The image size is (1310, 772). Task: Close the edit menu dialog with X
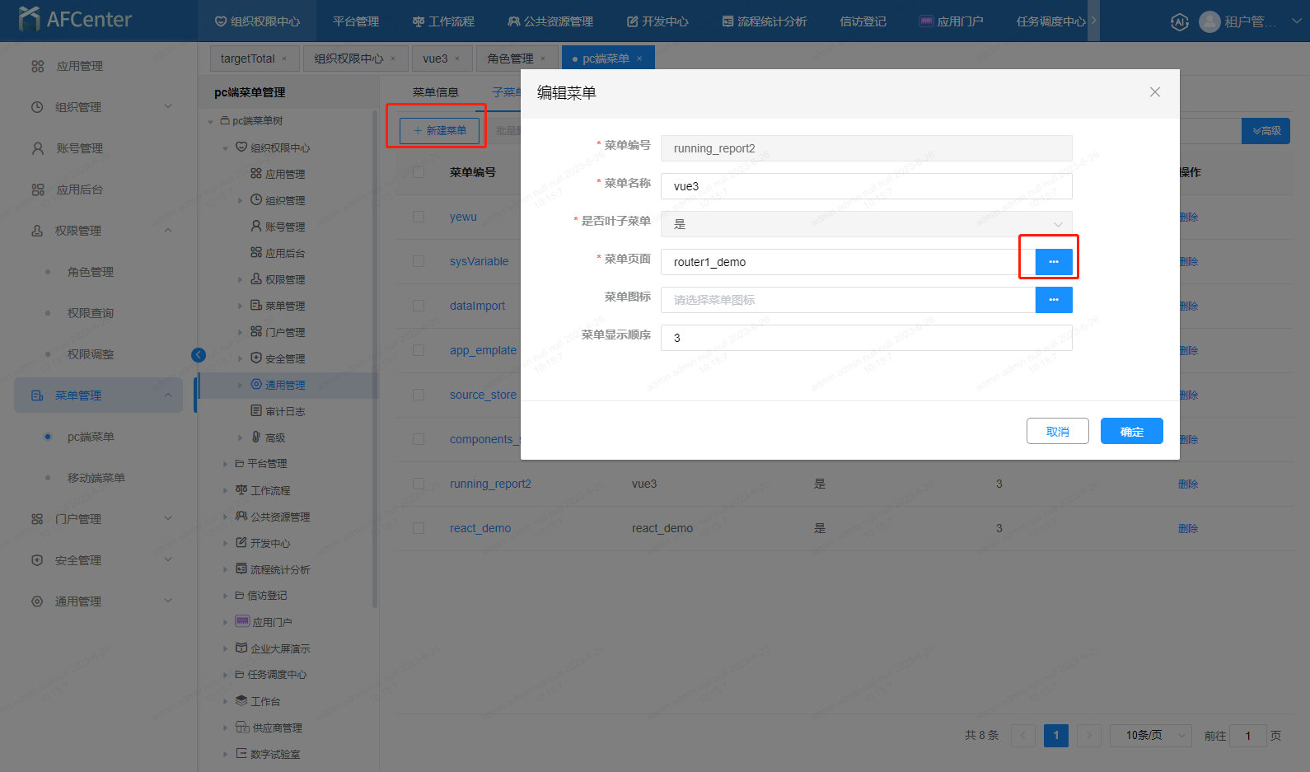(x=1154, y=92)
